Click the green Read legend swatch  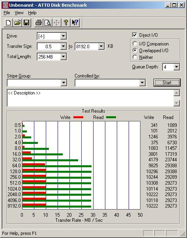(111, 117)
